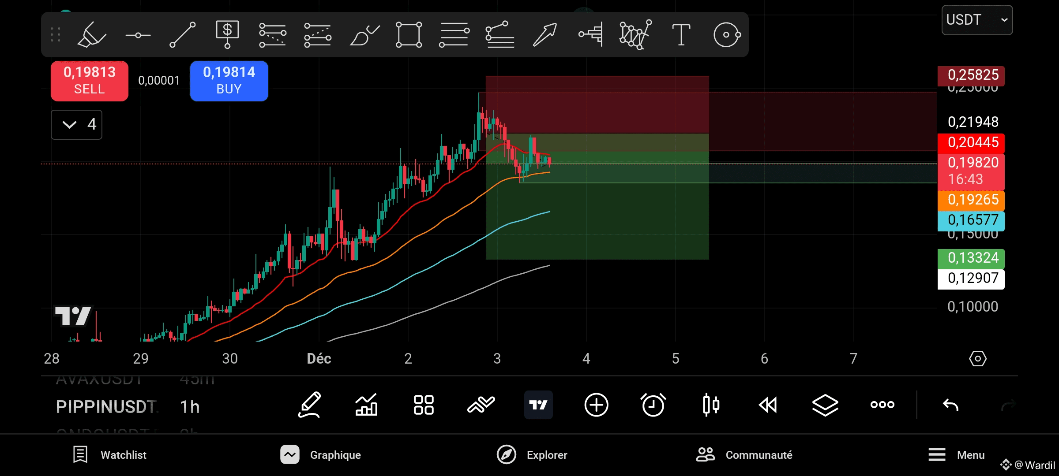Start bar replay with rewind icon
The width and height of the screenshot is (1059, 476).
coord(768,405)
